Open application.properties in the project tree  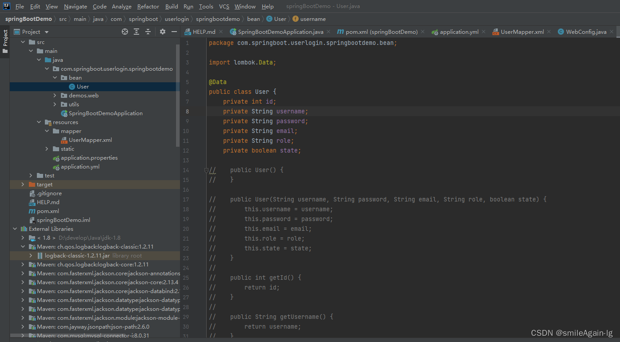89,158
